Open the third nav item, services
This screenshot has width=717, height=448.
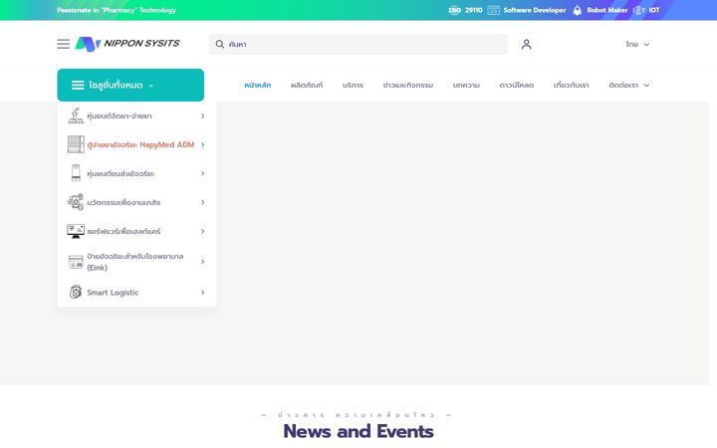click(353, 85)
